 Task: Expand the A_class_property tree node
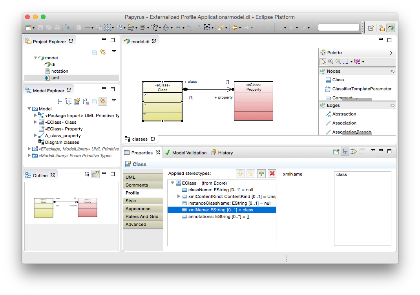pos(35,136)
